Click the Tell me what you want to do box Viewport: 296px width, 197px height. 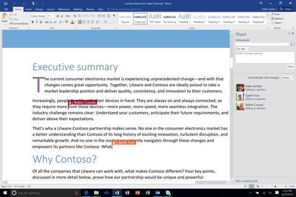click(x=125, y=9)
